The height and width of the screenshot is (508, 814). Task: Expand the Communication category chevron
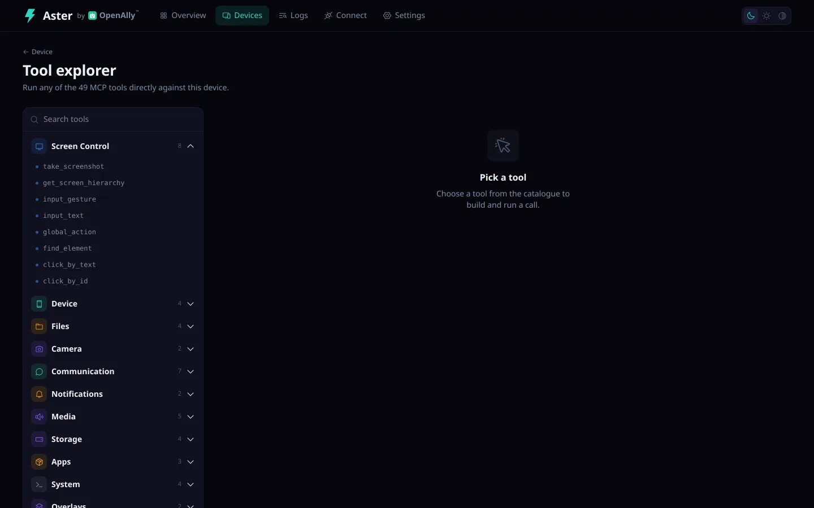pos(190,371)
